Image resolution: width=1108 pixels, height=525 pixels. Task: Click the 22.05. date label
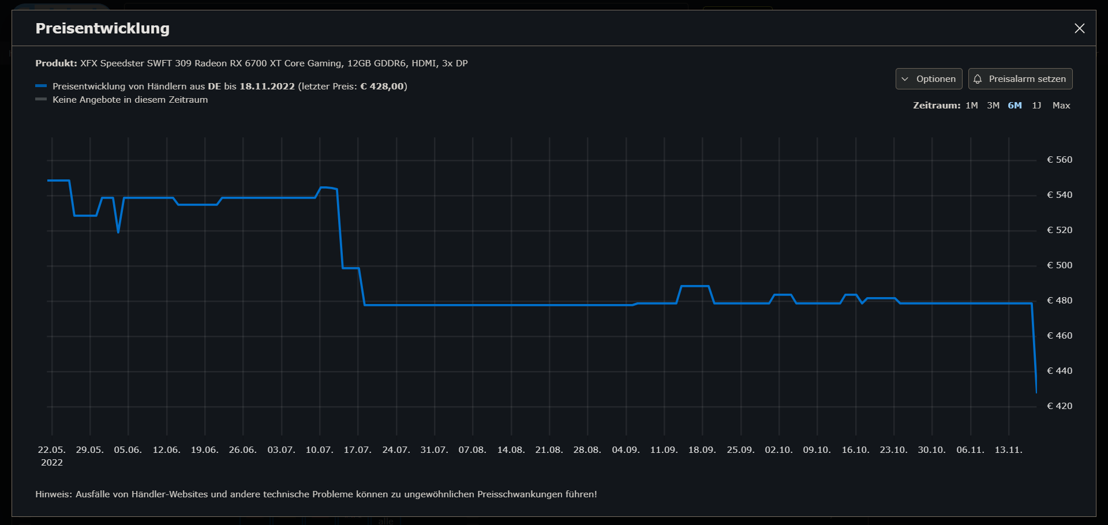click(x=52, y=450)
